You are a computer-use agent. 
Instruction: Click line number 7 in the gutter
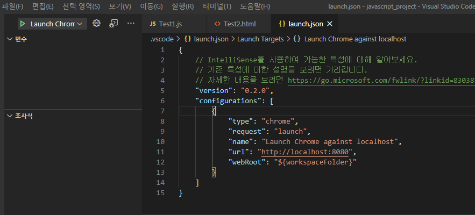coord(162,111)
